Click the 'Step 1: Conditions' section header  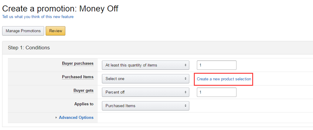29,48
